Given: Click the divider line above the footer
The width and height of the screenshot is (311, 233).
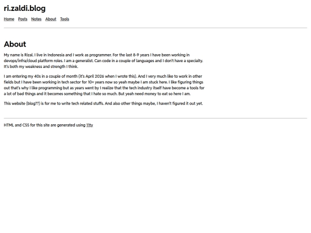Looking at the screenshot, I should point(155,119).
